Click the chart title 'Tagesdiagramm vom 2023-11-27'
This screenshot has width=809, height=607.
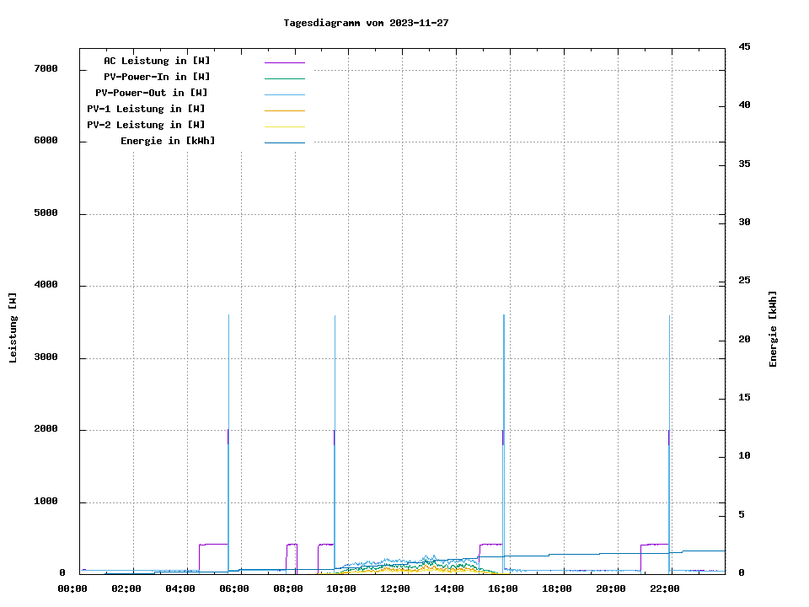point(366,23)
